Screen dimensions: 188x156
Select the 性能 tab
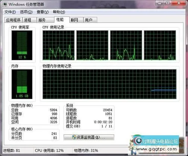point(62,20)
